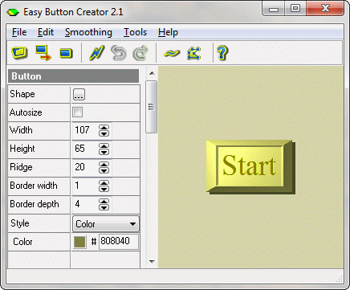Click the shape points editor toolbar icon
The width and height of the screenshot is (350, 290).
click(193, 53)
